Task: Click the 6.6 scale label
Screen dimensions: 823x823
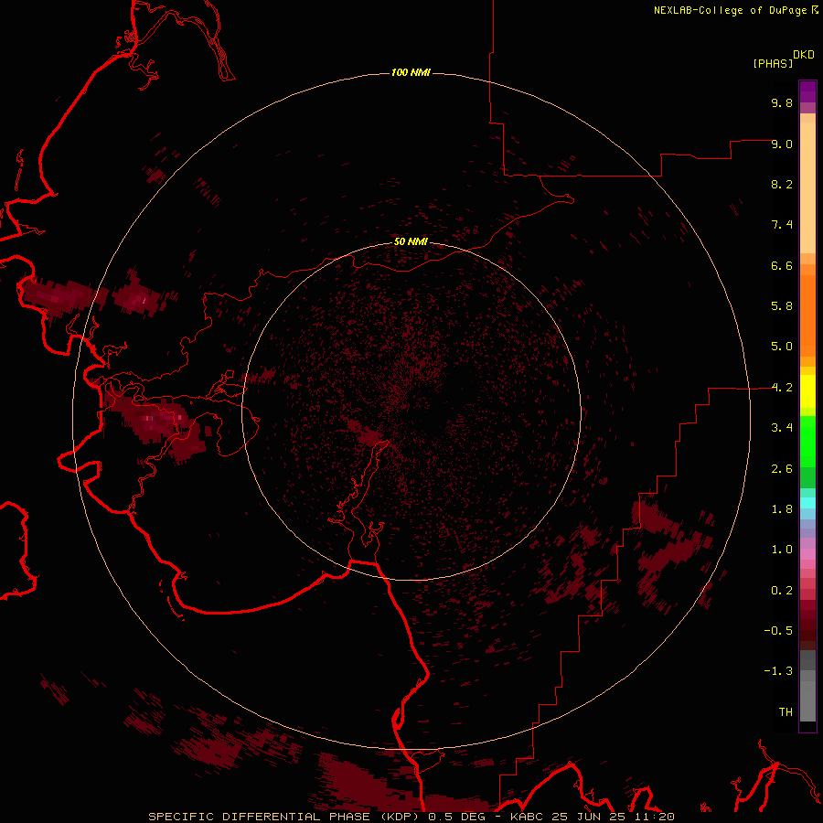Action: coord(782,265)
